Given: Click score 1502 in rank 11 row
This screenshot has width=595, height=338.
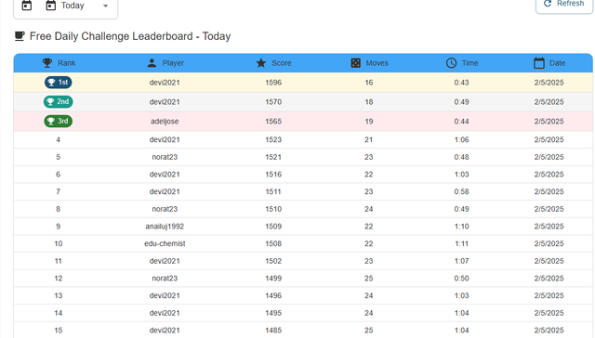Looking at the screenshot, I should tap(273, 261).
